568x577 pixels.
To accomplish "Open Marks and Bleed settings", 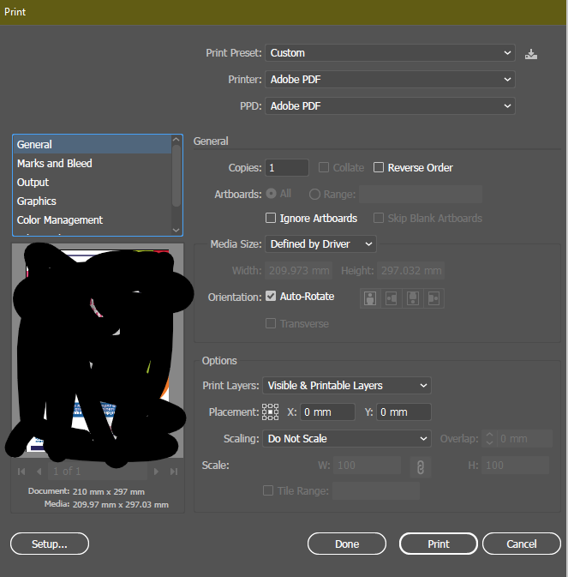I will click(93, 164).
